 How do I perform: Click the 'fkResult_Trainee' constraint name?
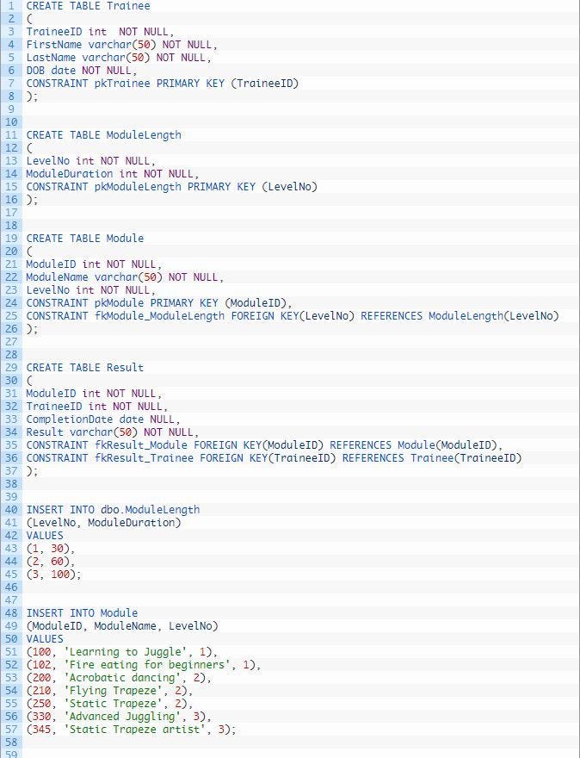(x=144, y=458)
